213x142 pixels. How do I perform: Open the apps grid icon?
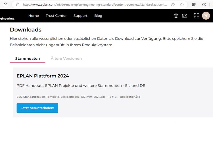pos(197,16)
